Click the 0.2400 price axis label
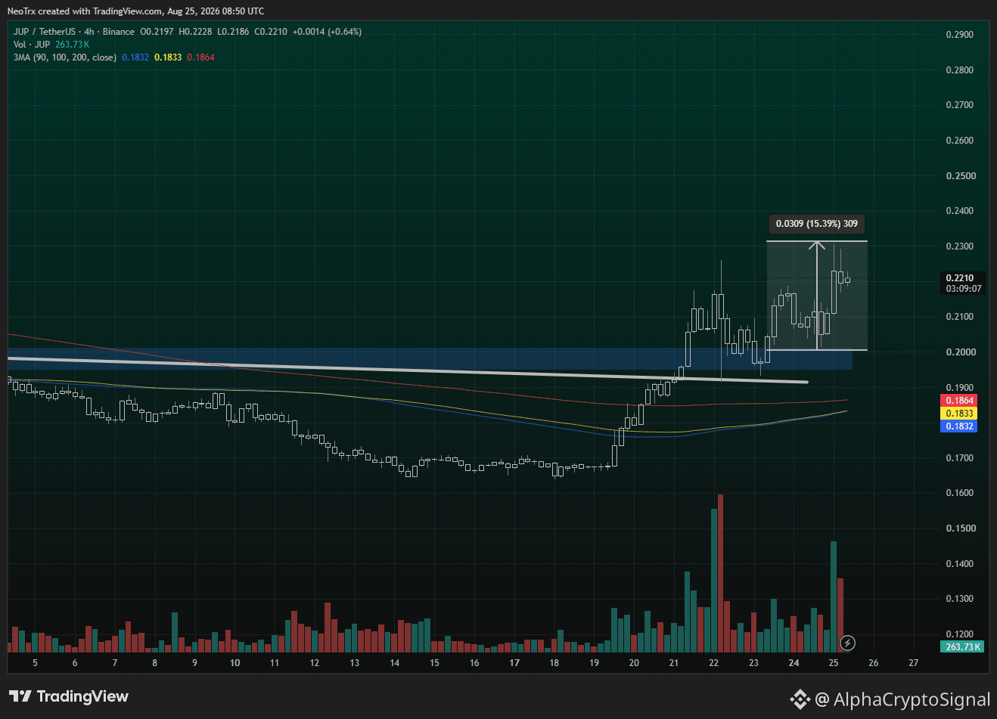997x719 pixels. click(x=960, y=211)
